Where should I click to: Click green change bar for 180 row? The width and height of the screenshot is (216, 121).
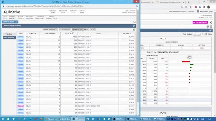click(192, 65)
